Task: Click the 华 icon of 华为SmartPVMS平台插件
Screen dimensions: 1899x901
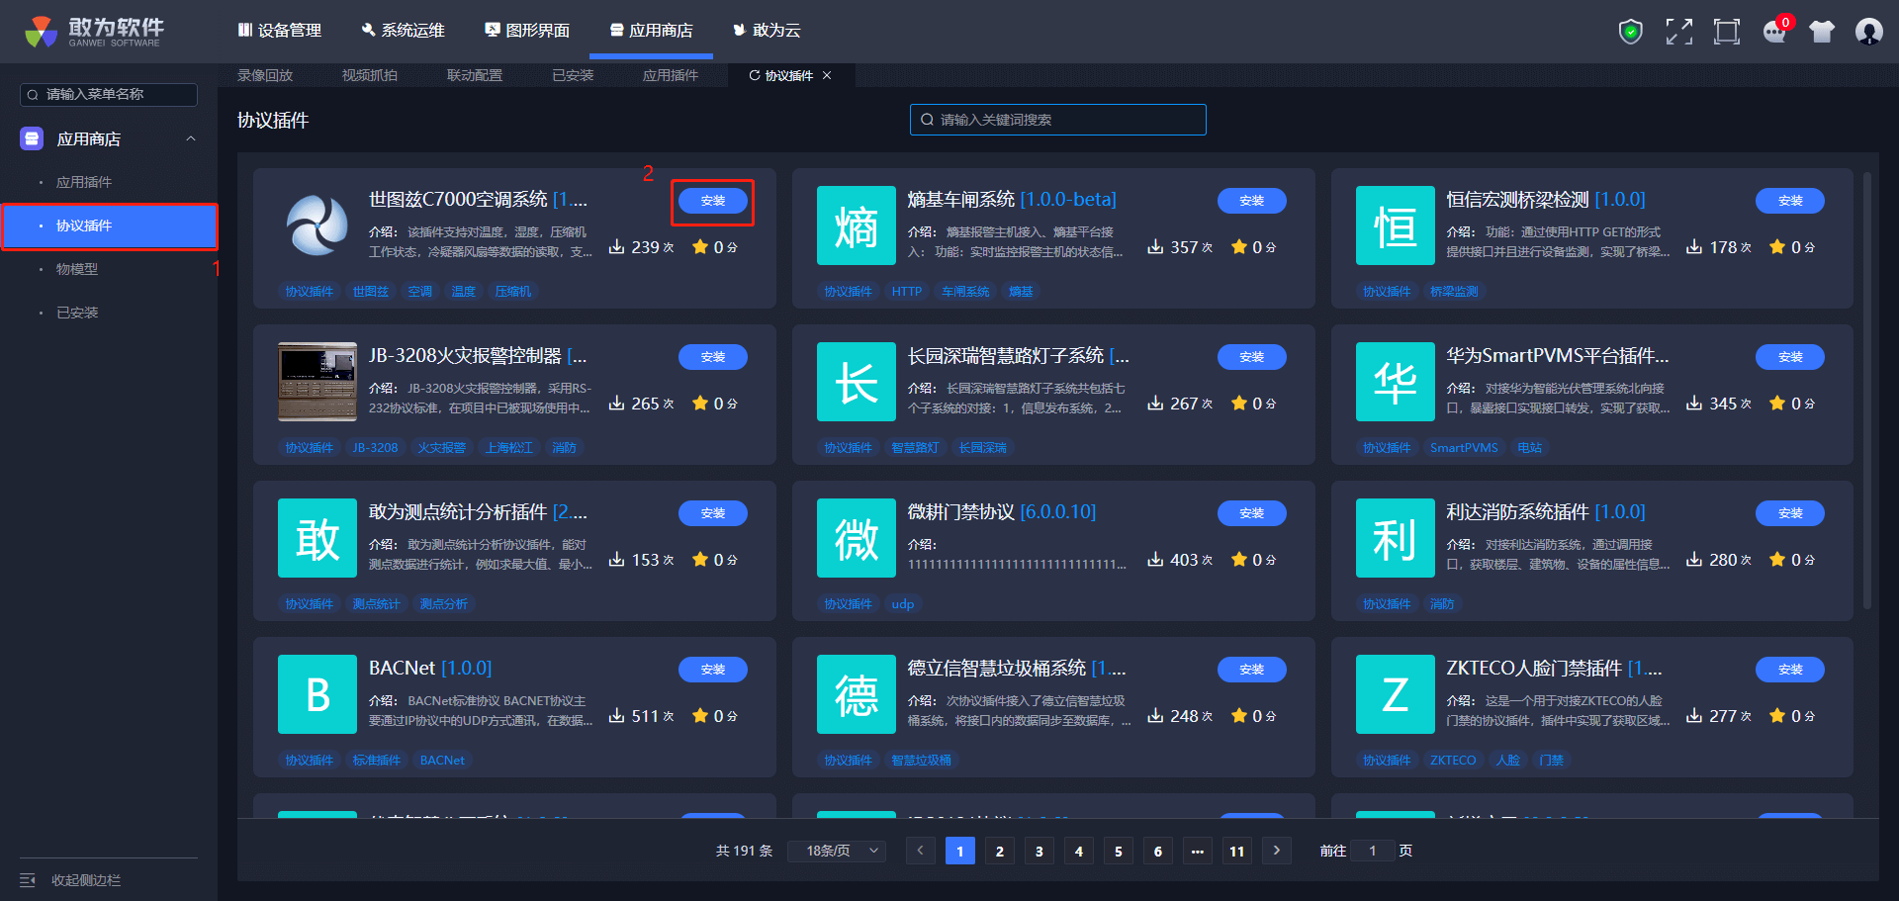Action: coord(1395,382)
